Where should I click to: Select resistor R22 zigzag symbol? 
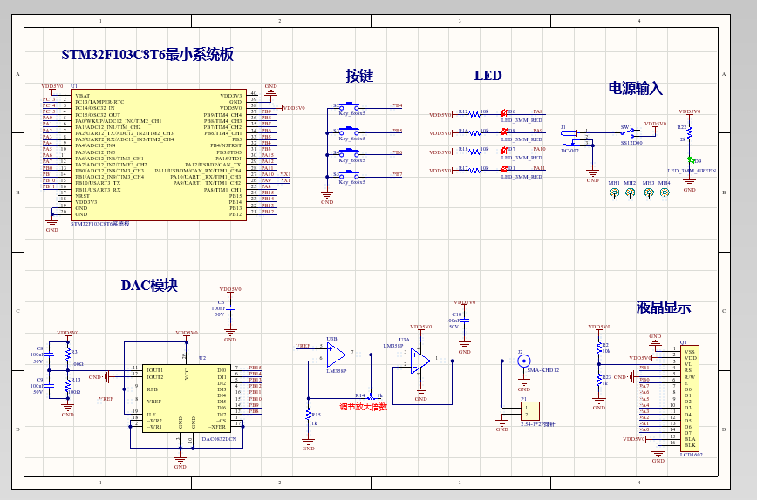tap(689, 132)
